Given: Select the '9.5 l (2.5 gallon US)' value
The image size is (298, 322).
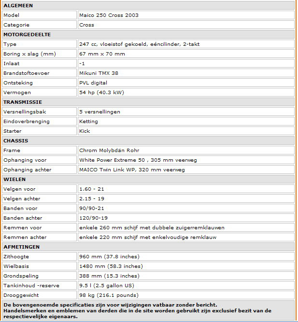Looking at the screenshot, I should point(107,285).
